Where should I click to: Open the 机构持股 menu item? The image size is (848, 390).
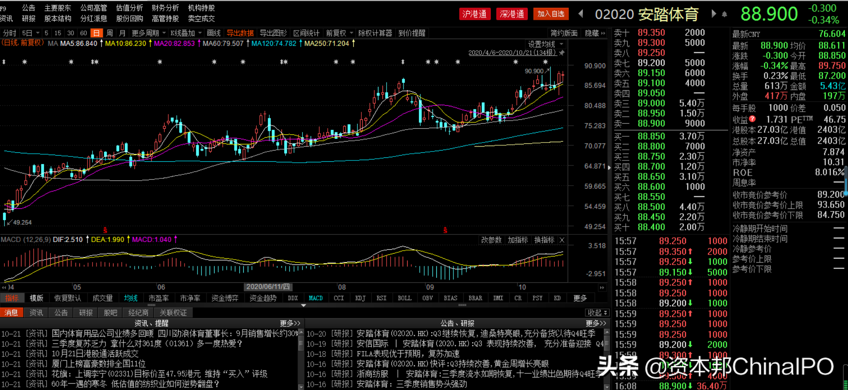pos(201,8)
